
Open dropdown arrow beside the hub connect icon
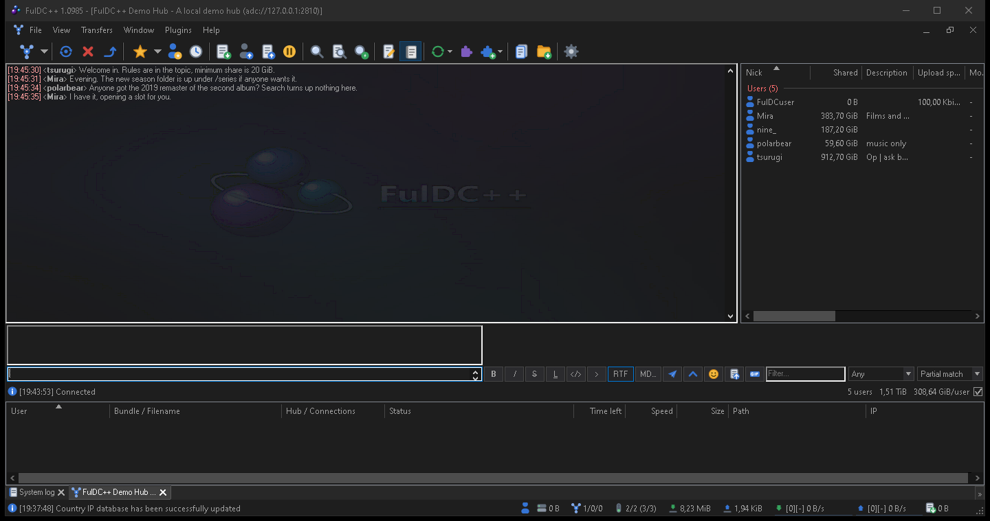point(44,51)
